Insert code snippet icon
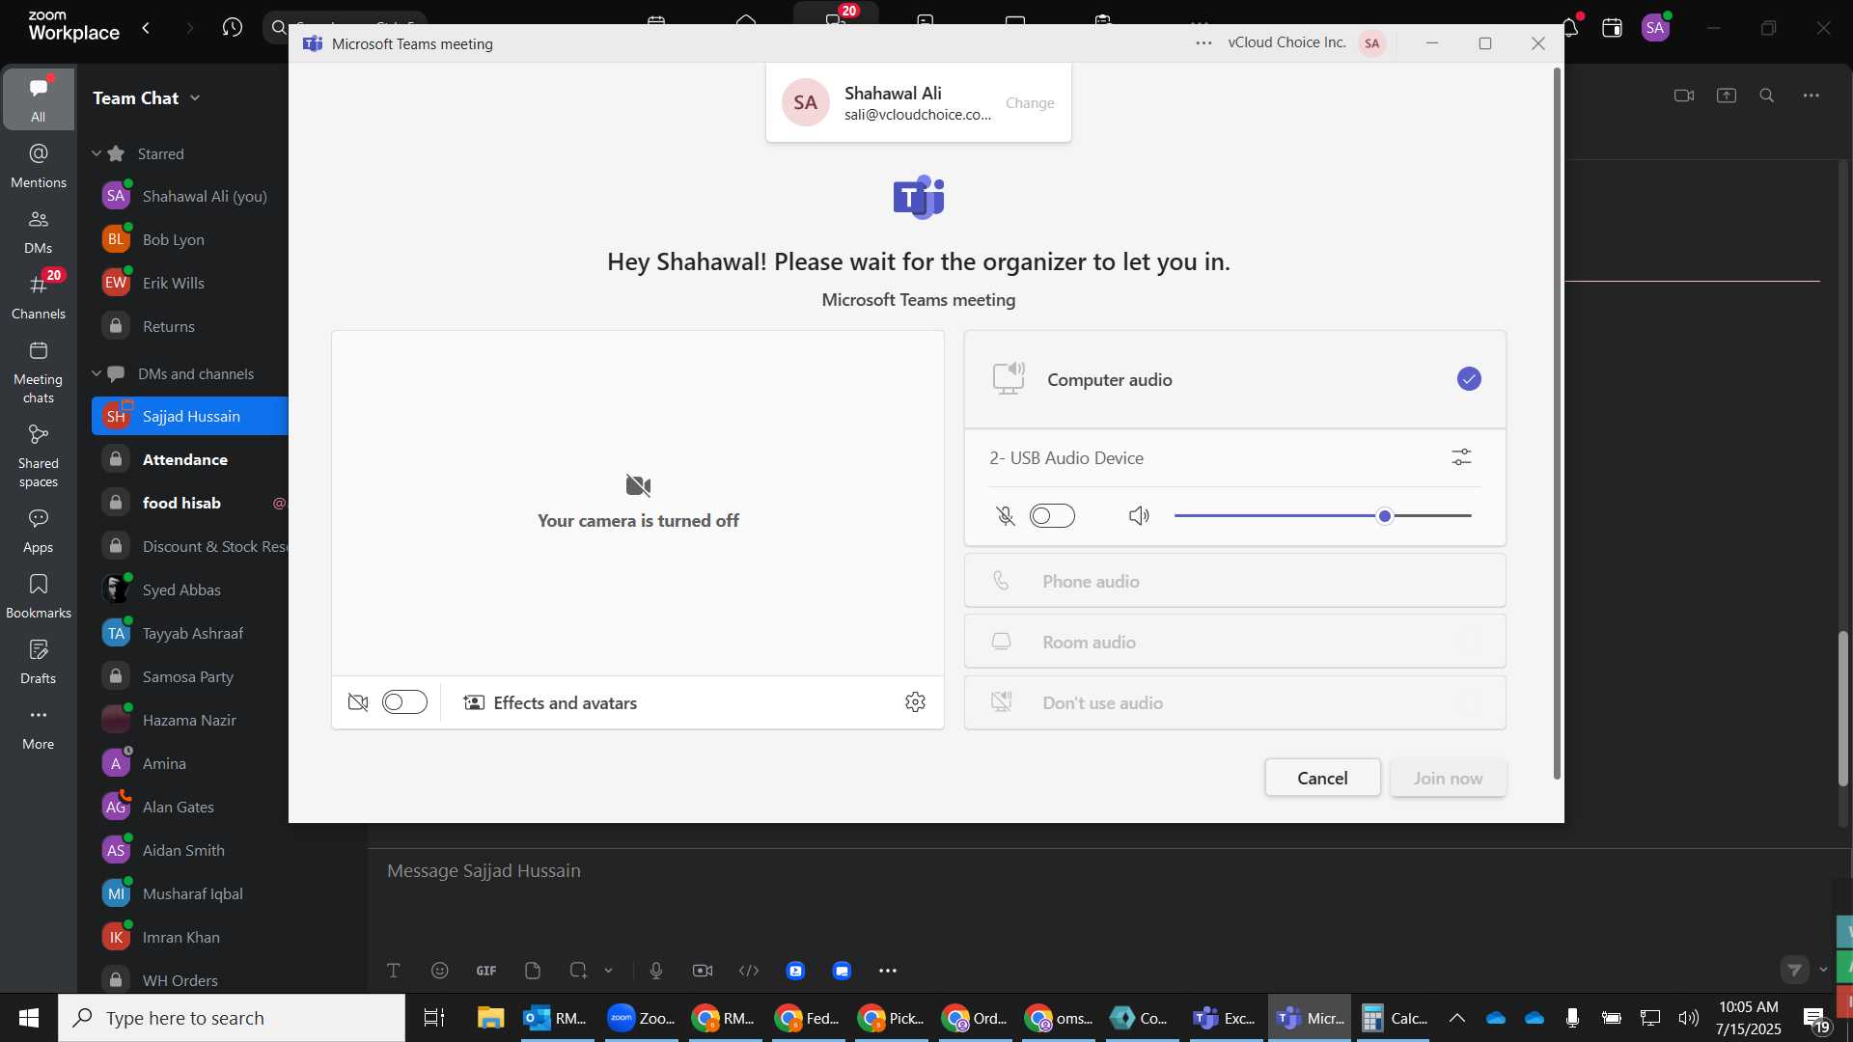The image size is (1853, 1042). coord(749,971)
